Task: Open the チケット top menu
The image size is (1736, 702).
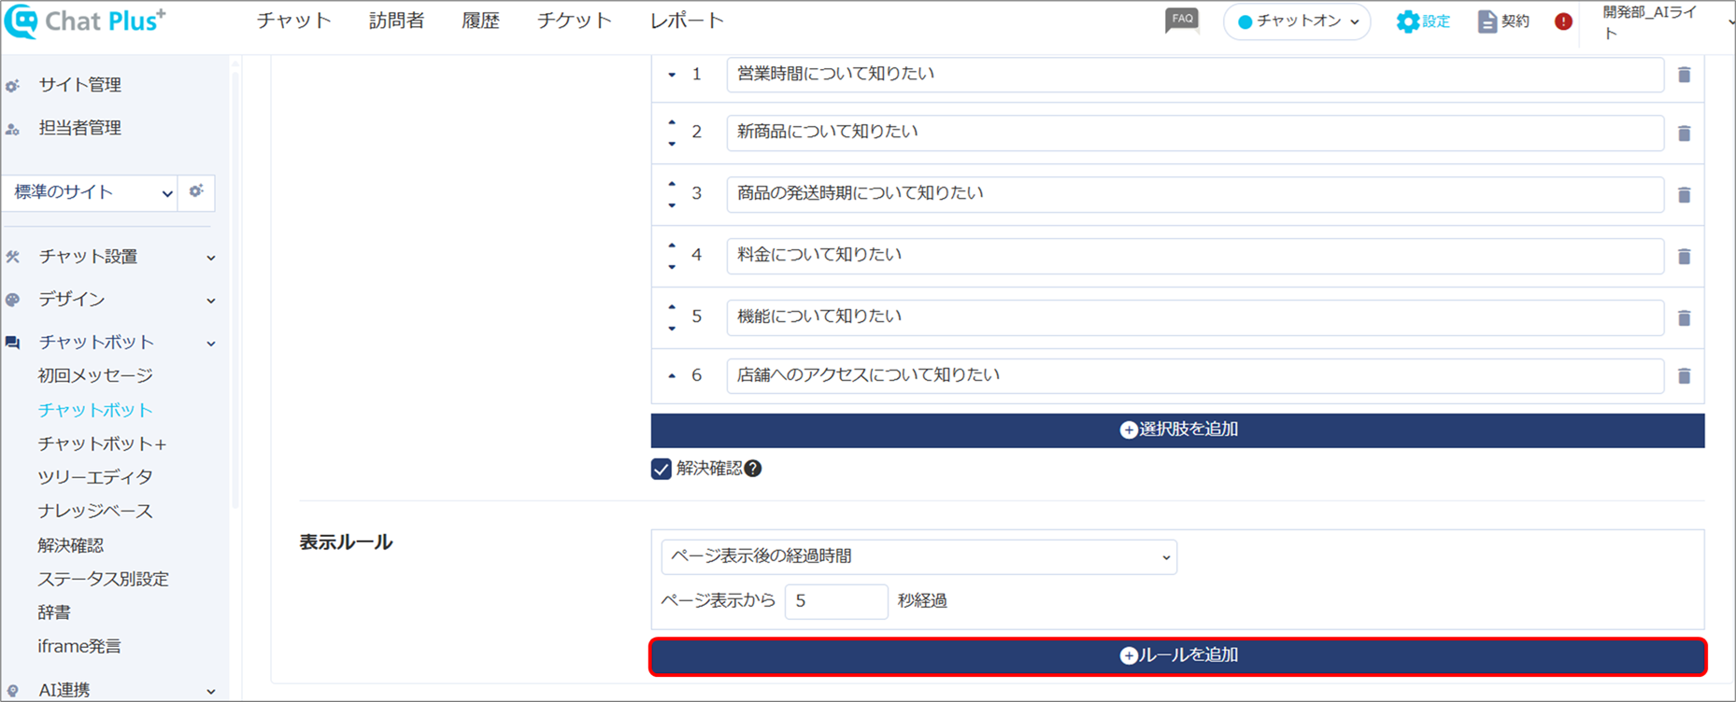Action: point(574,21)
